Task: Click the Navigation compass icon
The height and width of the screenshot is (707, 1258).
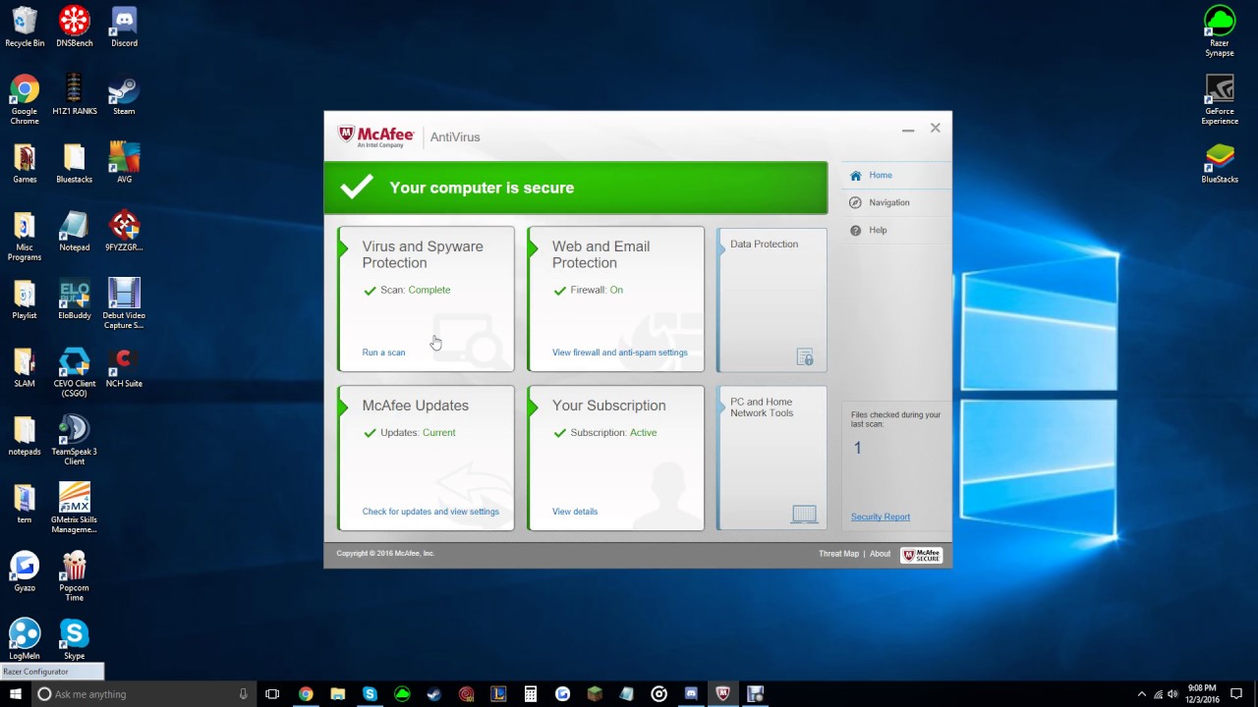Action: tap(855, 202)
